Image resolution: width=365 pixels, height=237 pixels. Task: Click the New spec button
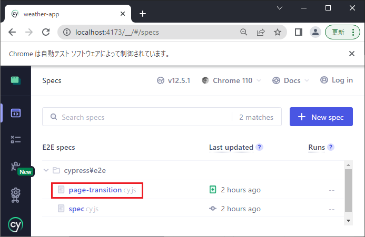pyautogui.click(x=321, y=117)
